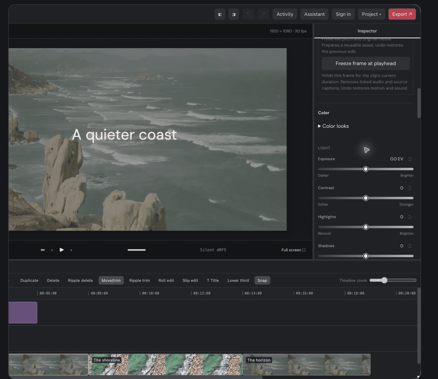The image size is (438, 379).
Task: Click the 'Silent dBFS' audio readout
Action: tap(213, 250)
